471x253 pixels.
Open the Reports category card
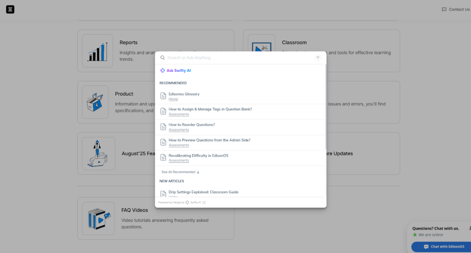[155, 51]
